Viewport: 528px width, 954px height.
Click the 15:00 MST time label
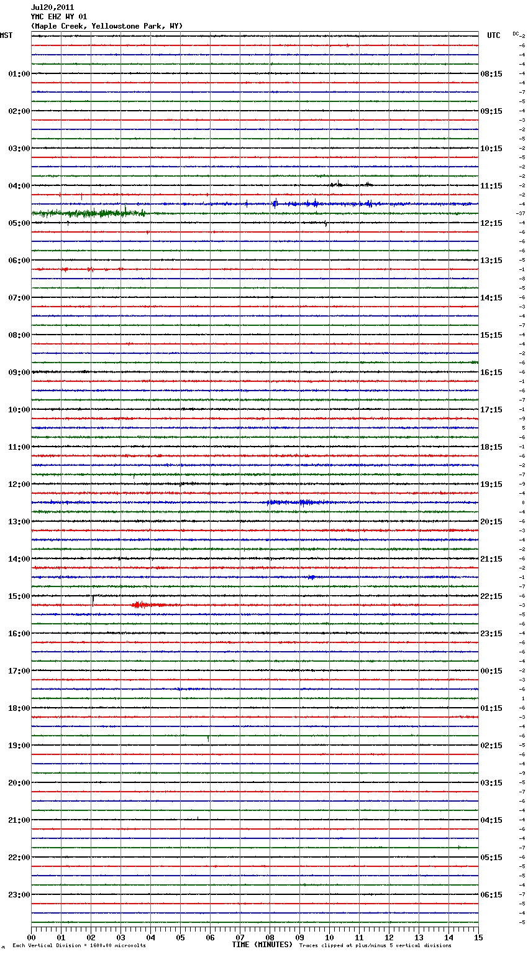(x=19, y=596)
